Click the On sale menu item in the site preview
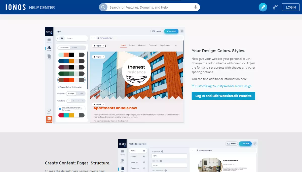Viewport: 302px width, 172px height. (132, 45)
